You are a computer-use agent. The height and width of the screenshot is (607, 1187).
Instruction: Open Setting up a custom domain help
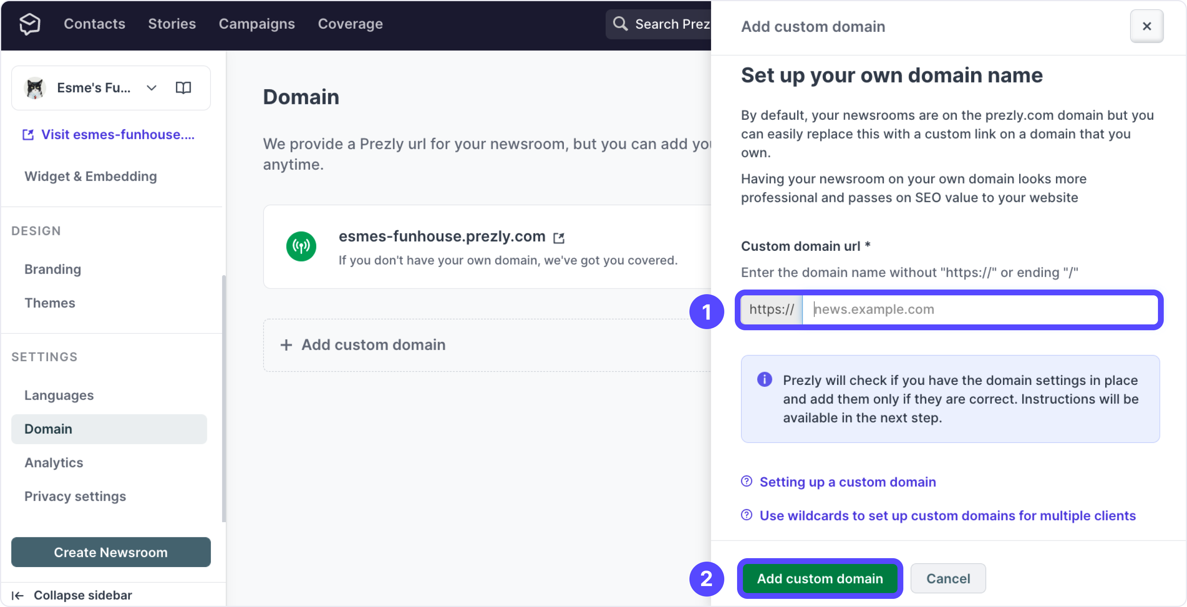(x=848, y=482)
